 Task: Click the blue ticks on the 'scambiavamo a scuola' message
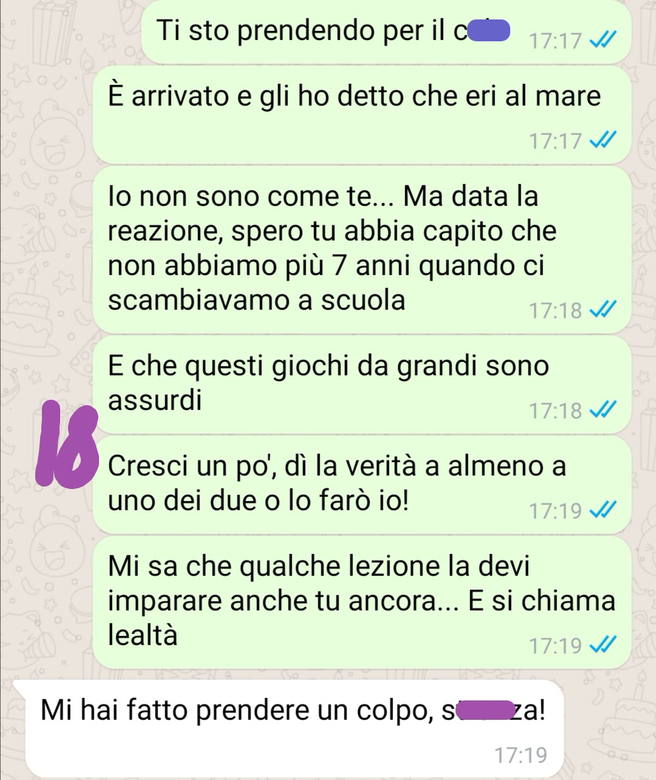[x=603, y=310]
